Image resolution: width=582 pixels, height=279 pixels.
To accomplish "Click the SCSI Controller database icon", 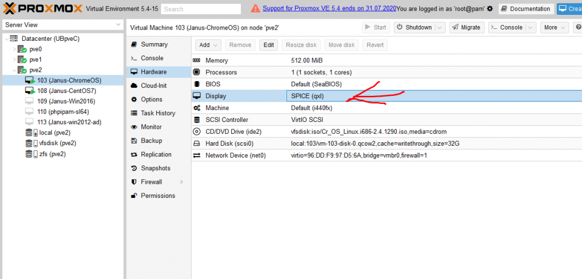I will click(x=197, y=120).
